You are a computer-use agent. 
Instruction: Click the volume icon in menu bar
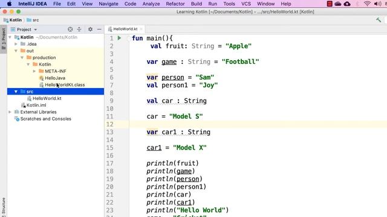click(377, 4)
